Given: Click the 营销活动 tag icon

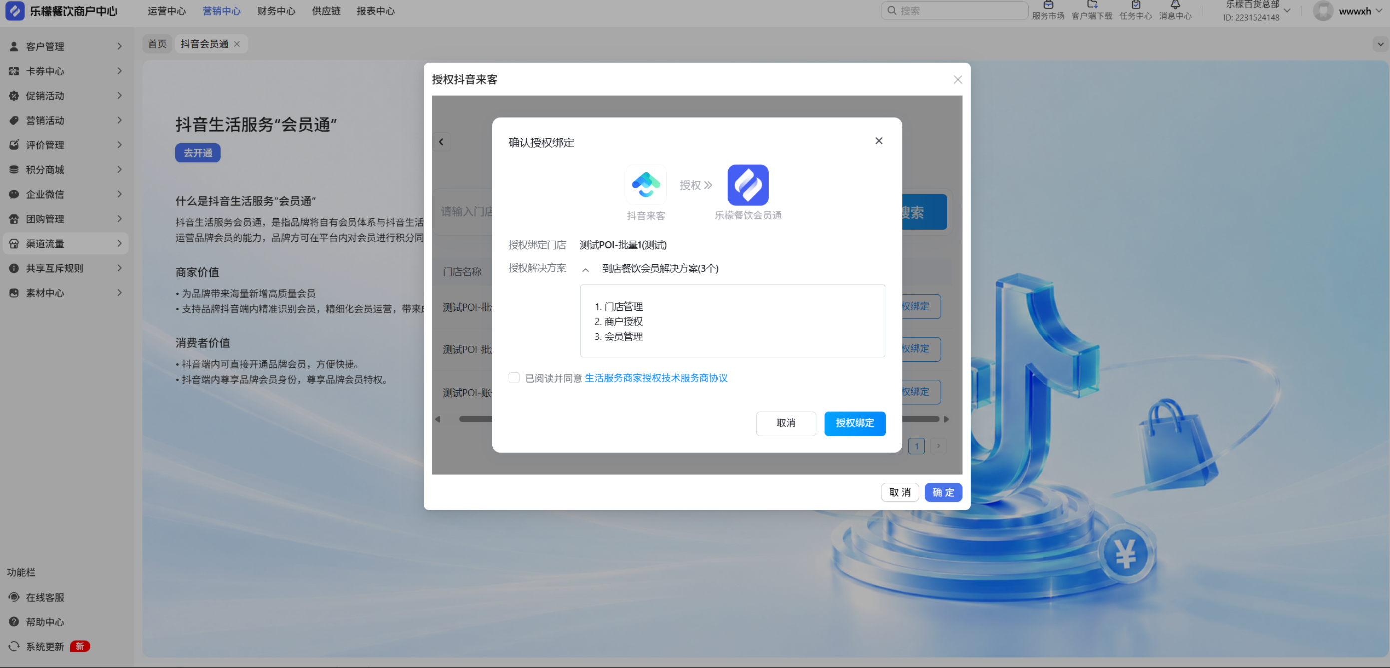Looking at the screenshot, I should click(x=14, y=120).
